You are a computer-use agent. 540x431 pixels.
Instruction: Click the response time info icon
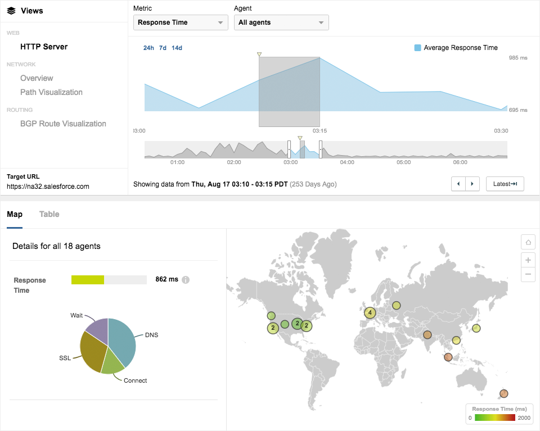click(186, 280)
